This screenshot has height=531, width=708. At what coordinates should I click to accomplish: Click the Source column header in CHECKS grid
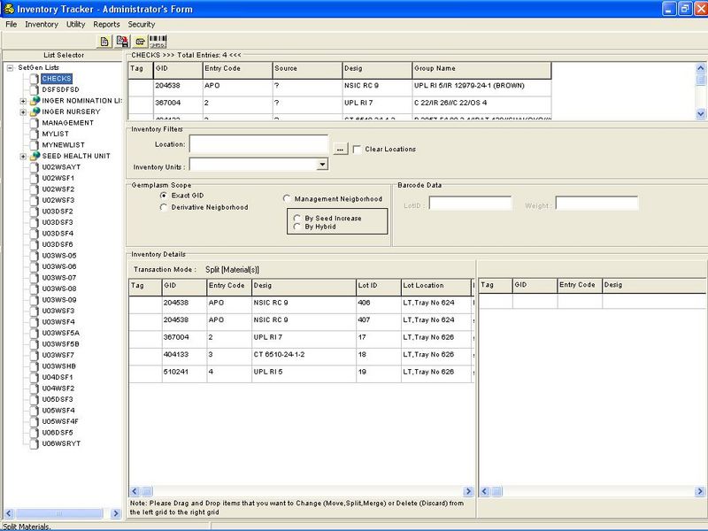click(x=307, y=69)
